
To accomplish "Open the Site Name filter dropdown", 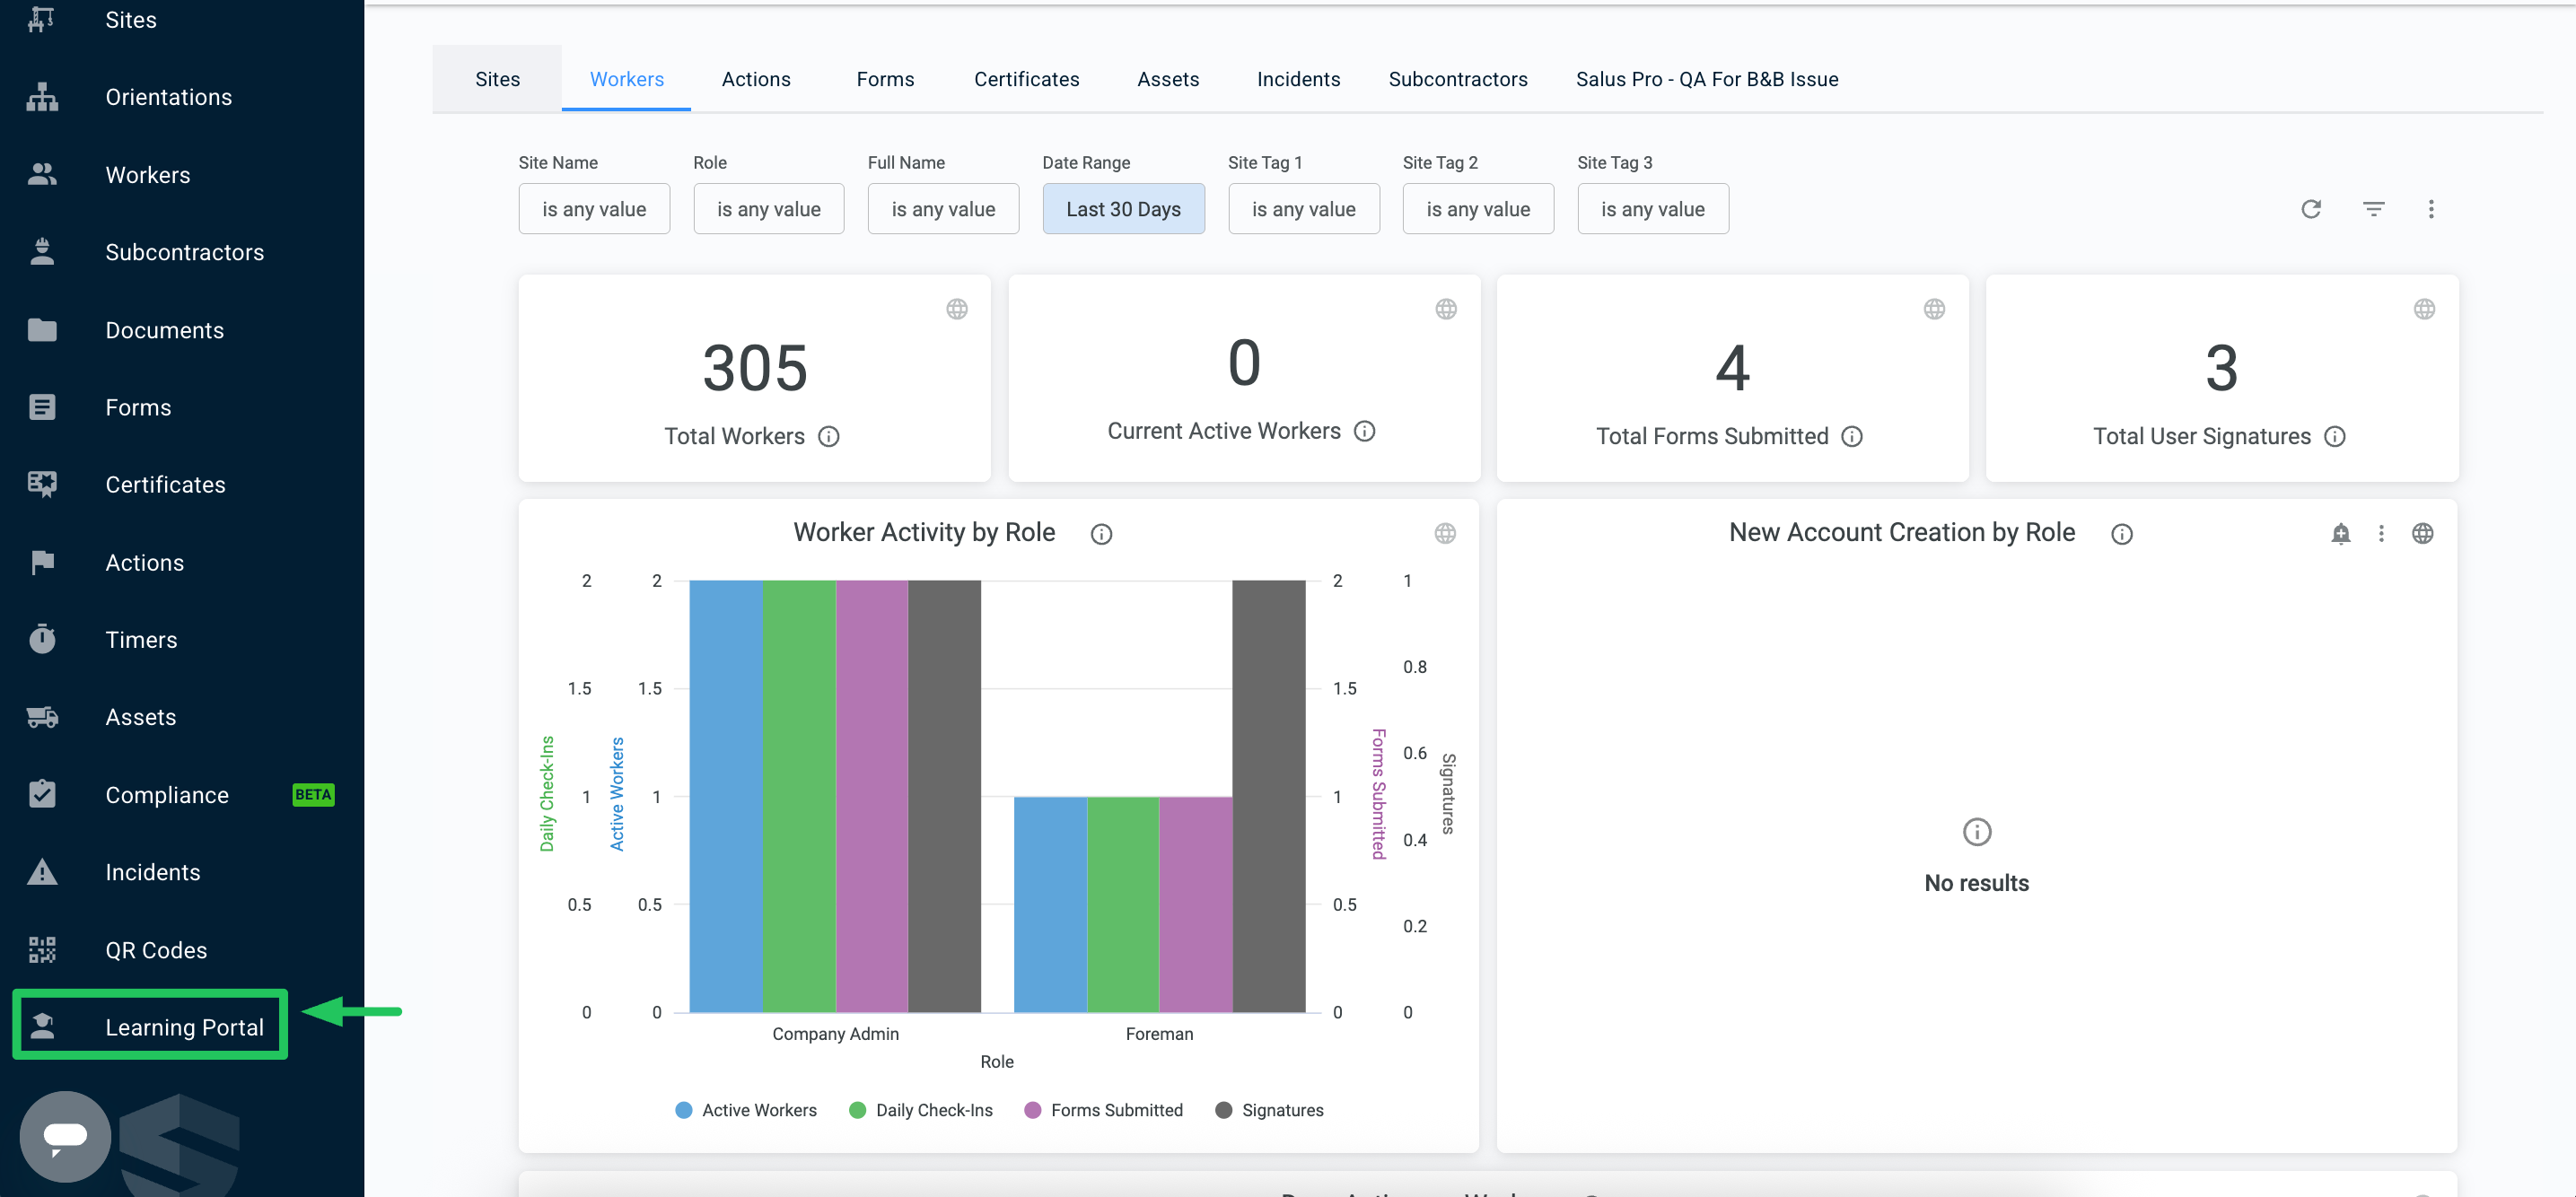I will (x=594, y=209).
